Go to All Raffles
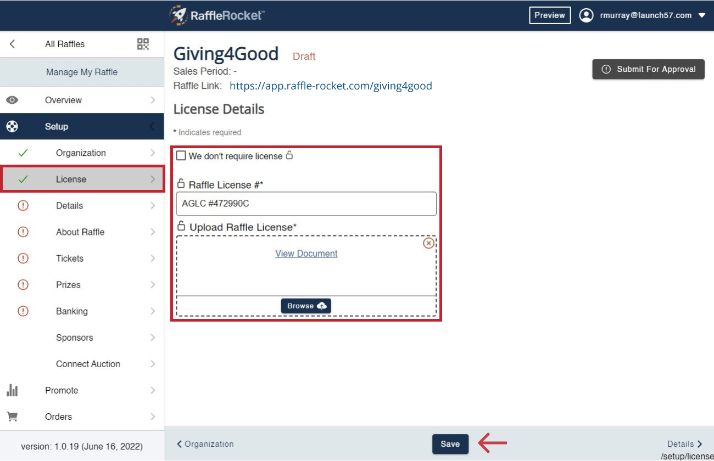 tap(65, 44)
